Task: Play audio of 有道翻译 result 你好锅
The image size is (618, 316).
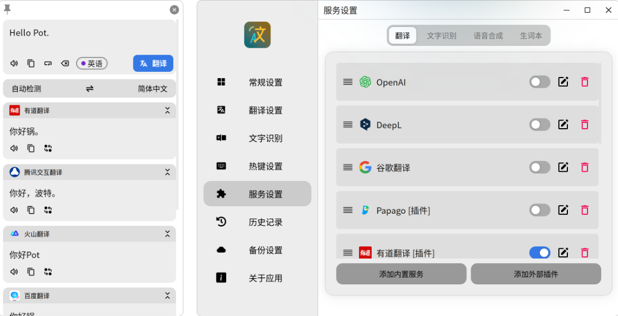Action: click(x=14, y=148)
